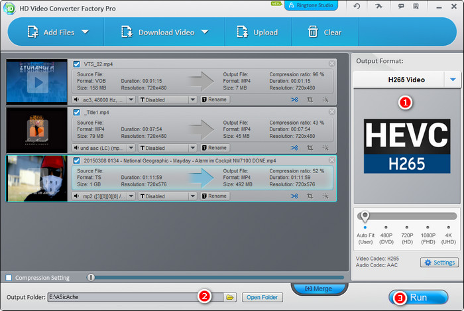Clear the file list with Clear
This screenshot has width=464, height=311.
pos(325,32)
